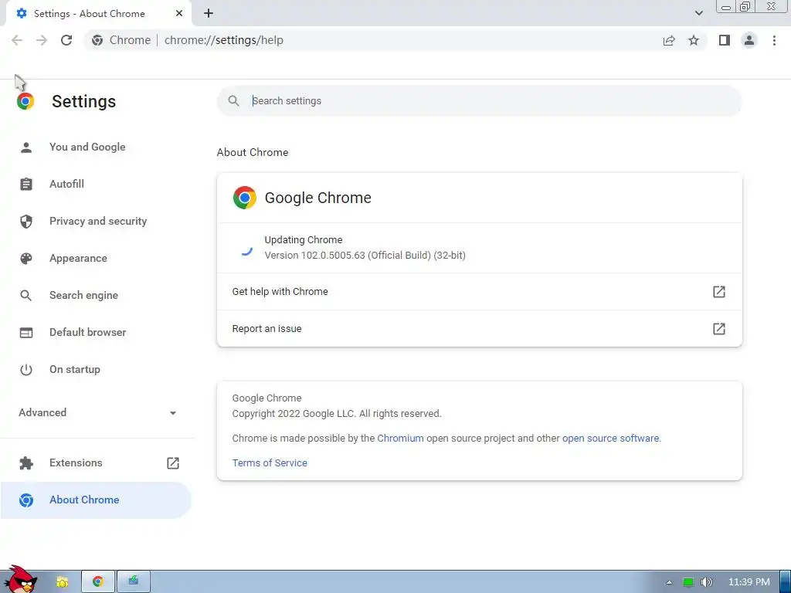Click the Chrome logo next to Settings title
The image size is (791, 593).
25,101
